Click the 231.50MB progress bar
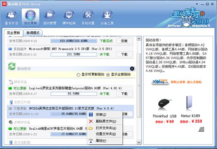The image size is (217, 149). (74, 54)
